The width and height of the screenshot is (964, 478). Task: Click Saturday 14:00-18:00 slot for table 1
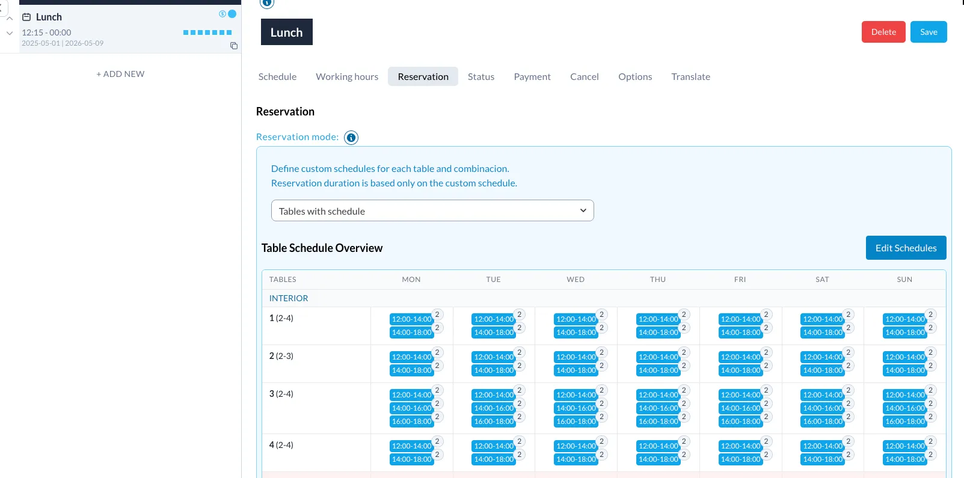click(823, 332)
